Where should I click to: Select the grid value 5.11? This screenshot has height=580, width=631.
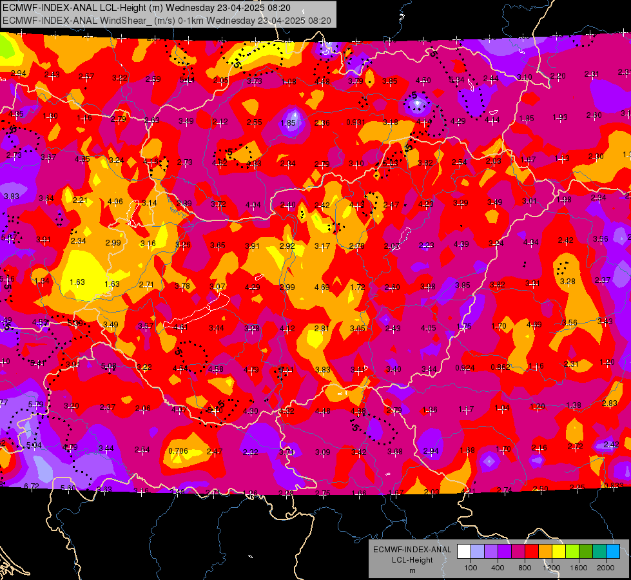click(286, 369)
